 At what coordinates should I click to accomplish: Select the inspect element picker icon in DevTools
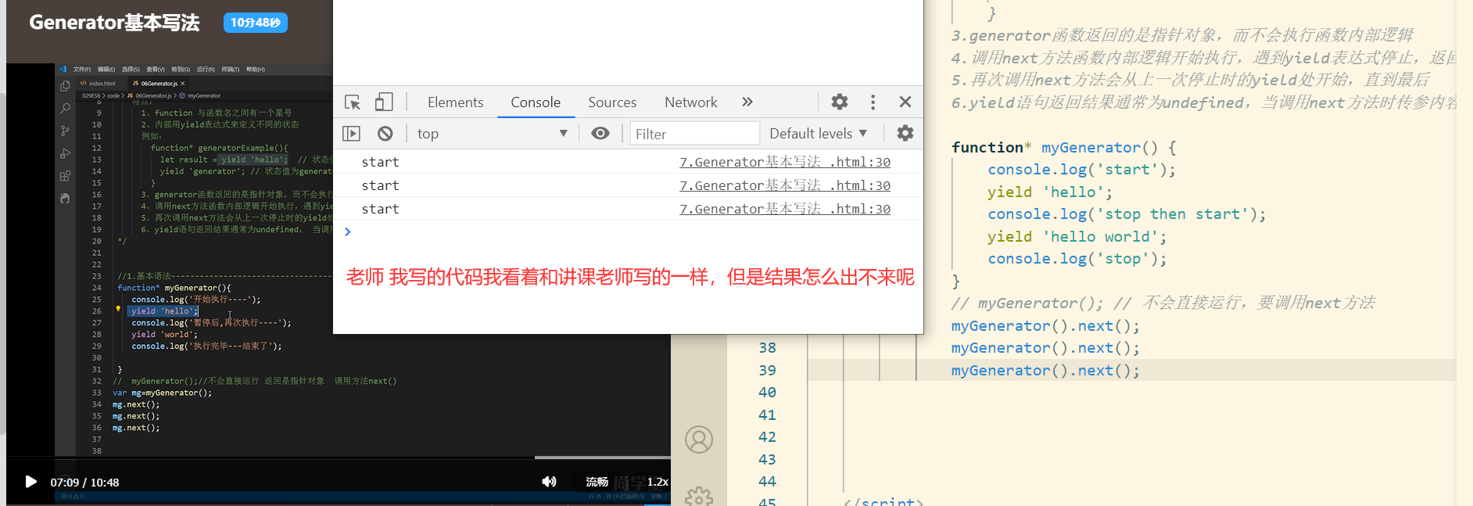click(x=353, y=102)
